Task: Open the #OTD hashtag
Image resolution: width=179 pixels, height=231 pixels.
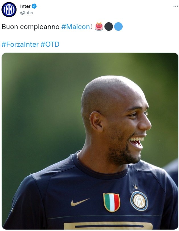Action: click(x=50, y=44)
